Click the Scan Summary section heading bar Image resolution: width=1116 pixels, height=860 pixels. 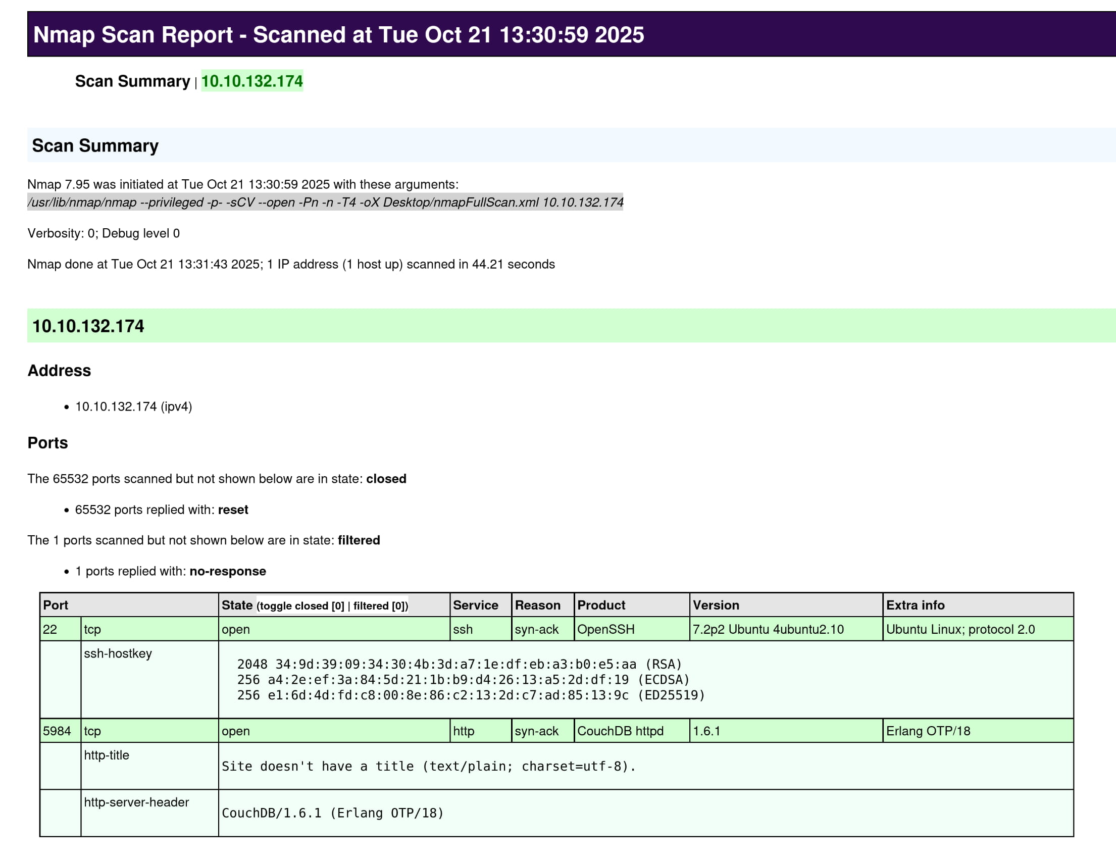point(95,145)
